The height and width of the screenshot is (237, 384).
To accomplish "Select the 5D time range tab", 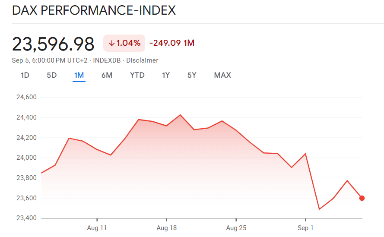I will tap(52, 75).
